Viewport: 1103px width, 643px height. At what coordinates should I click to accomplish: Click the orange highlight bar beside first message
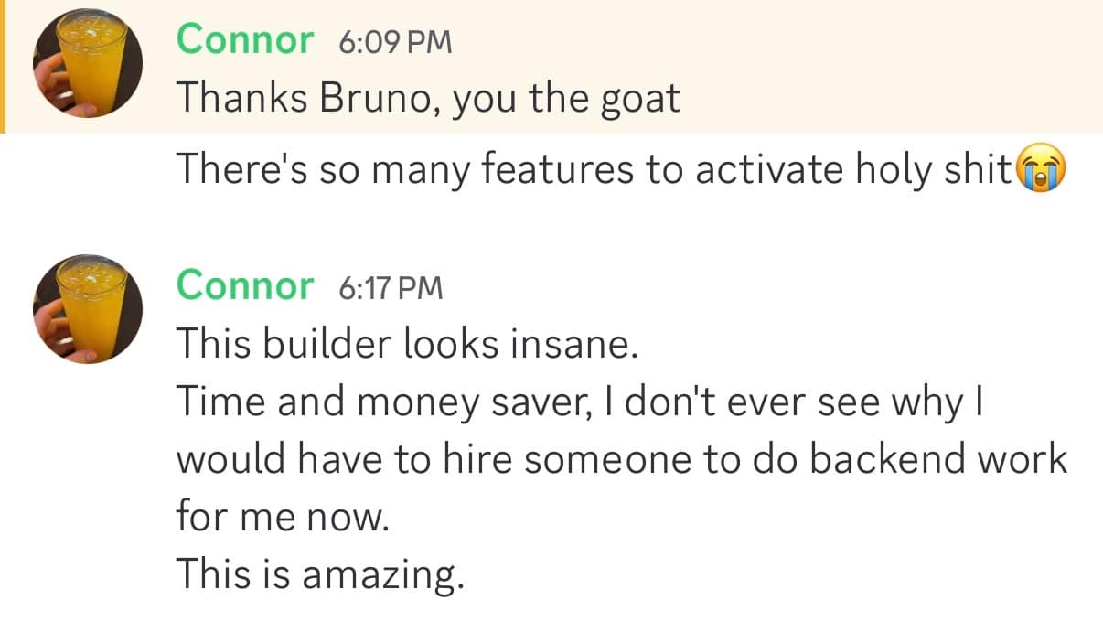pos(3,66)
